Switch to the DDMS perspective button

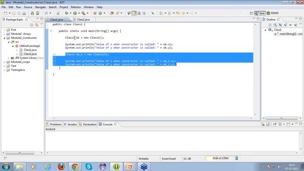tap(273, 13)
